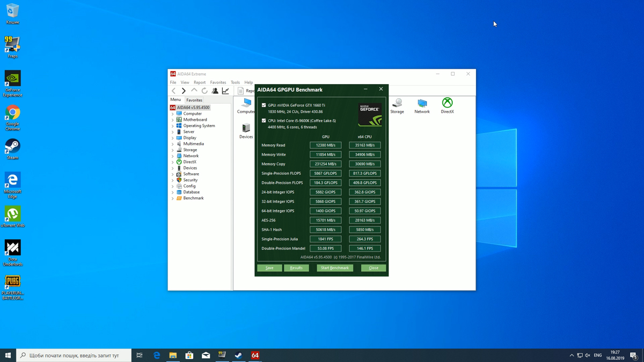Click the Up arrow in AIDA64 toolbar
644x362 pixels.
coord(194,91)
